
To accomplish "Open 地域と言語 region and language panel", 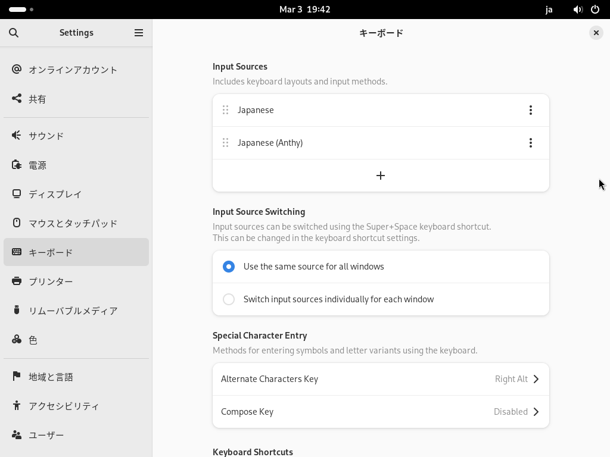I will coord(76,377).
